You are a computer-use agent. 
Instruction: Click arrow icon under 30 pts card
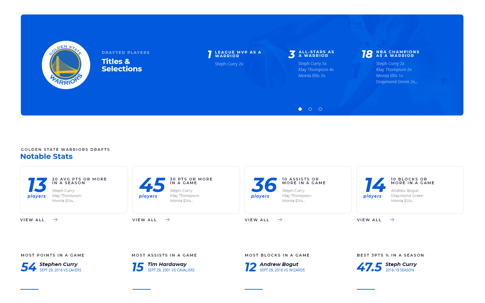pyautogui.click(x=168, y=220)
